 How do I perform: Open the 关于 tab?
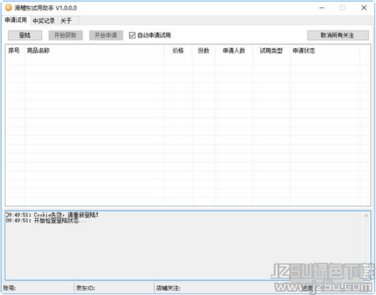[x=66, y=21]
